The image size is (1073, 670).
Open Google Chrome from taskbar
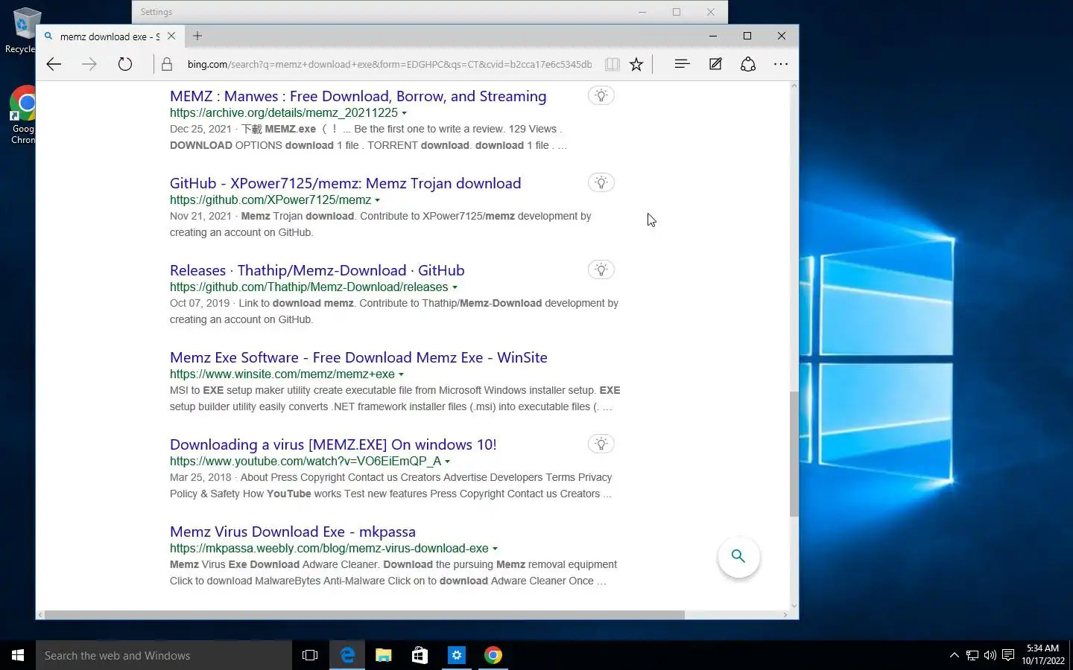(x=493, y=655)
